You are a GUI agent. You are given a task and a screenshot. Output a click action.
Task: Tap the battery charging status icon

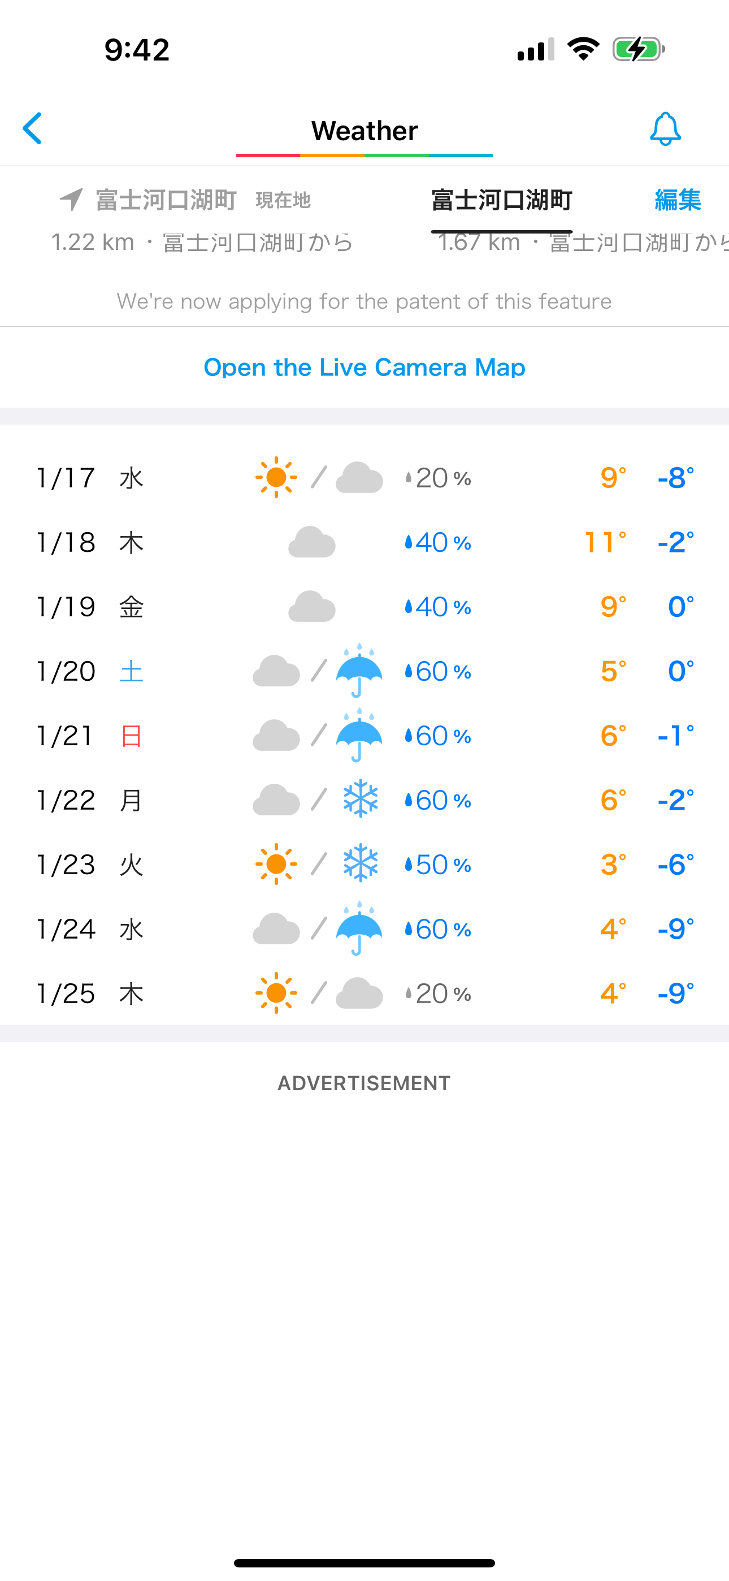point(639,49)
